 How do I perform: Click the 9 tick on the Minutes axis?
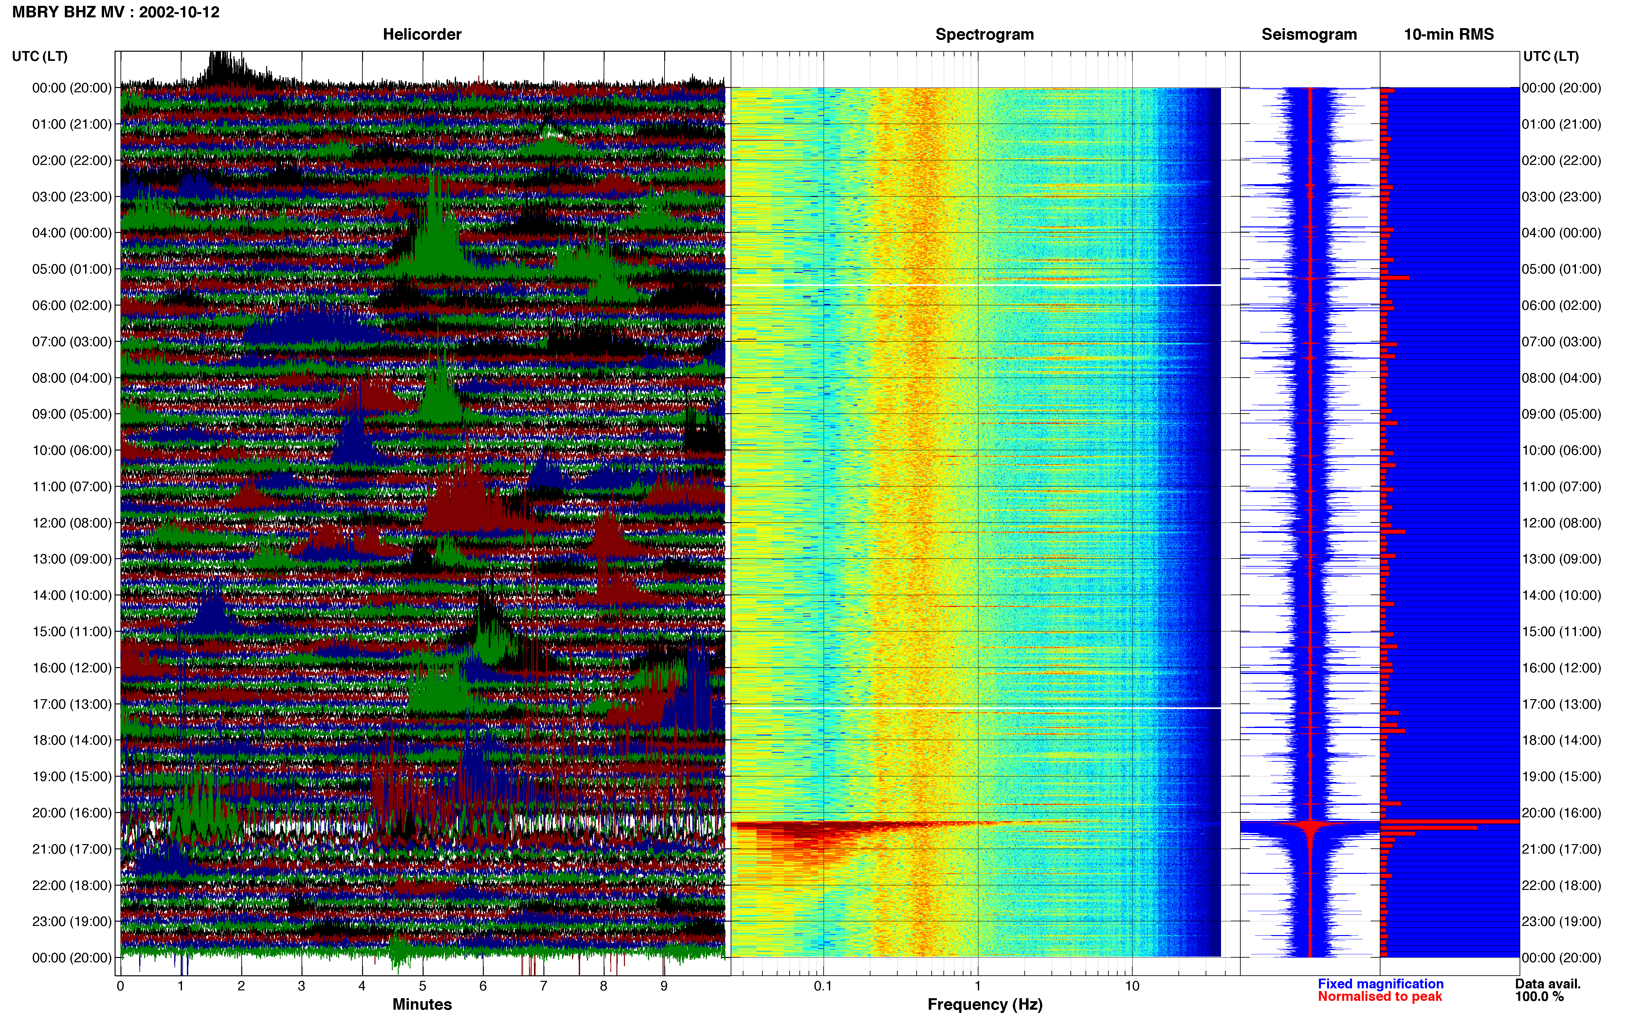coord(664,985)
